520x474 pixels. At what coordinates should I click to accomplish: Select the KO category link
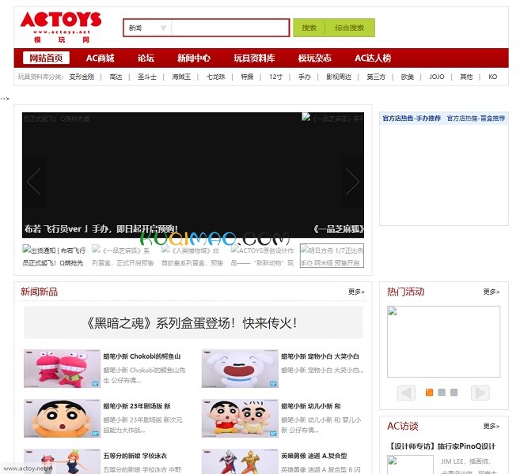point(492,77)
